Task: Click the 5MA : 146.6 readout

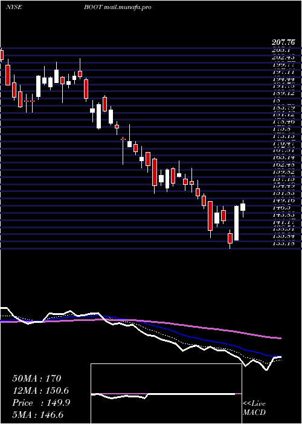Action: 39,415
